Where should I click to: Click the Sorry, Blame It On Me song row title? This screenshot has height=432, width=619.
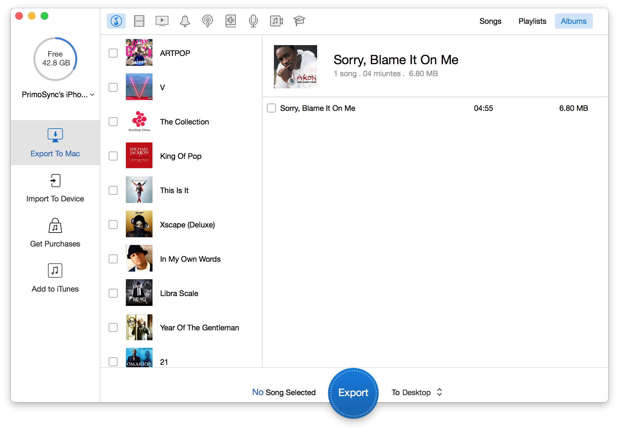[x=318, y=108]
